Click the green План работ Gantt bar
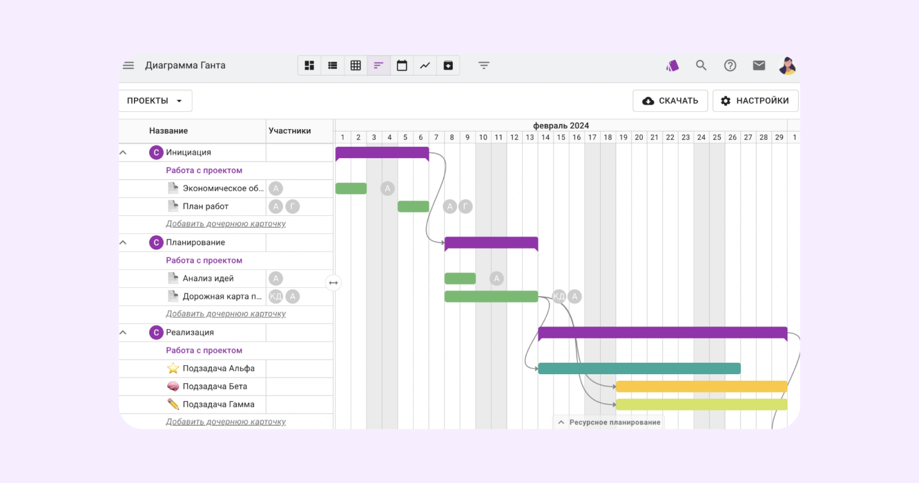 [413, 206]
